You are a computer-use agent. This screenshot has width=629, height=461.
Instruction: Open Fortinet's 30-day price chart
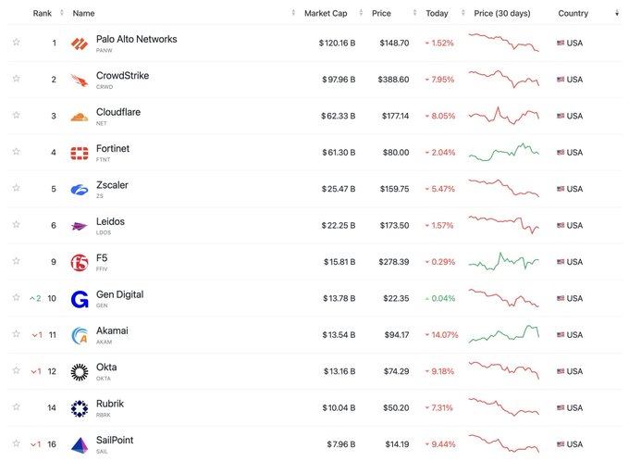(x=504, y=153)
